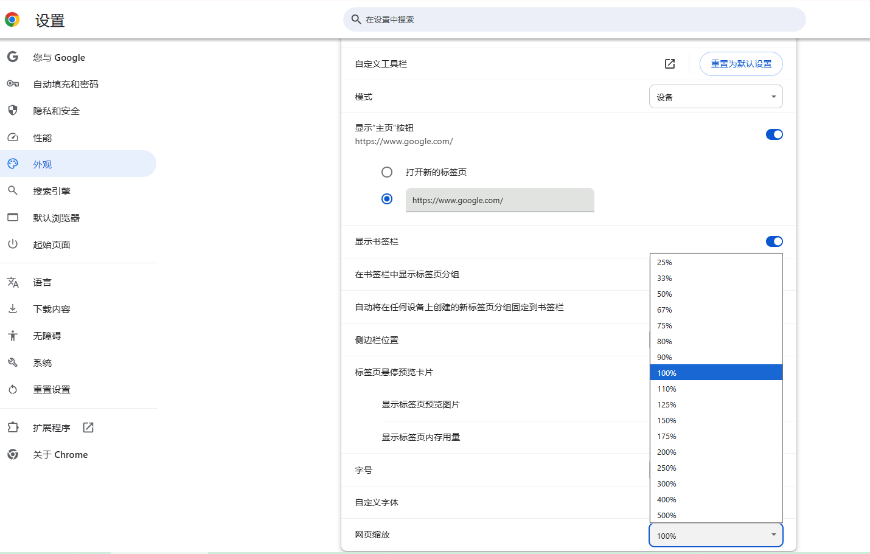This screenshot has height=554, width=870.
Task: Open the 自定义工具栏 external link icon
Action: 670,64
